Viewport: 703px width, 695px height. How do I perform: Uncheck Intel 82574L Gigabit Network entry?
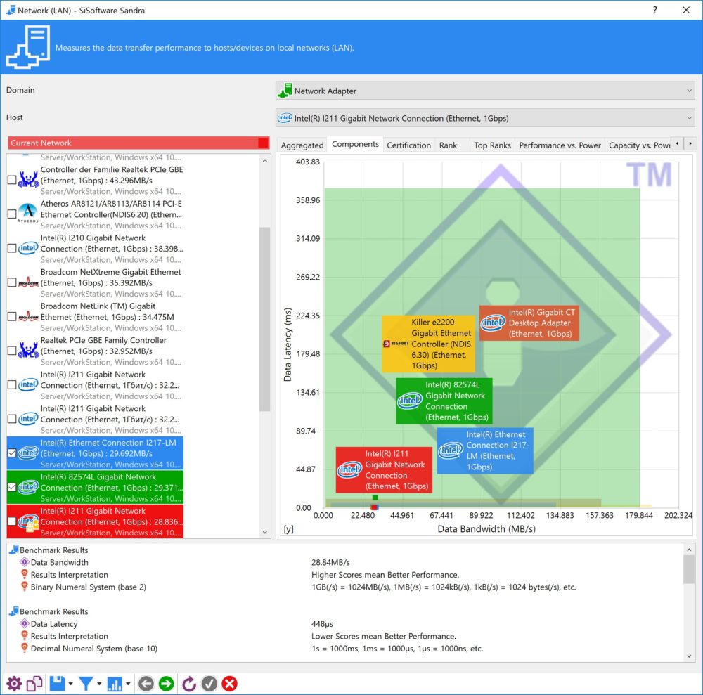click(x=12, y=487)
